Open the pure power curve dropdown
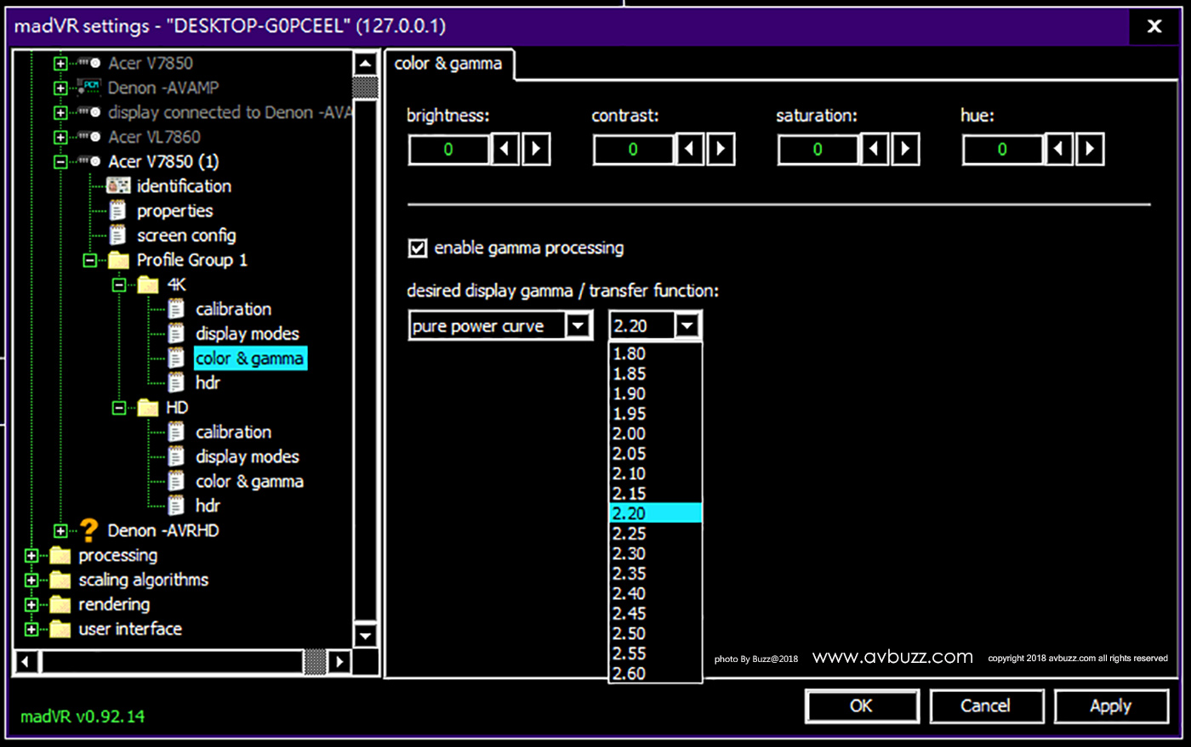 click(578, 325)
